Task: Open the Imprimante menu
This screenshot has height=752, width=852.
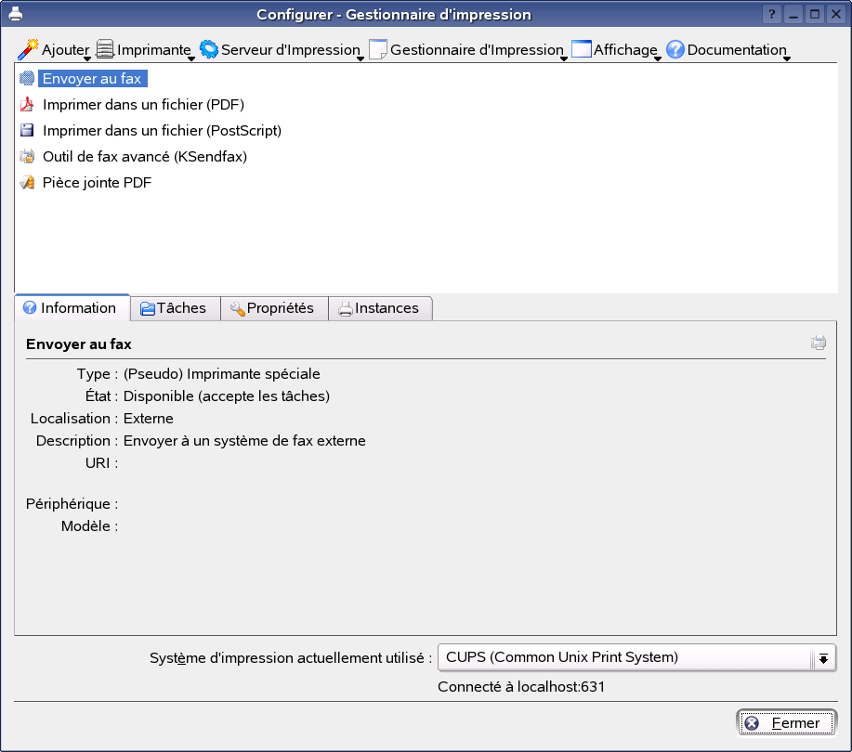Action: click(x=145, y=50)
